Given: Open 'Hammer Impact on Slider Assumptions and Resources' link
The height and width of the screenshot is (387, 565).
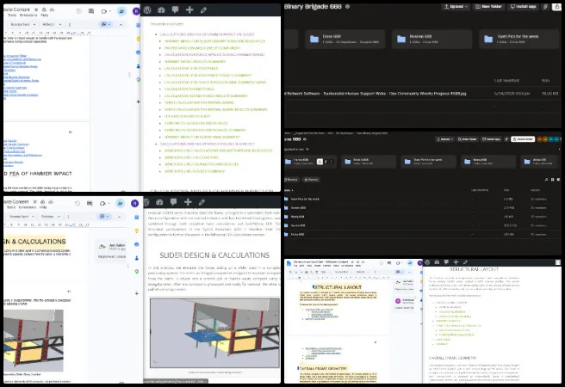Looking at the screenshot, I should point(214,41).
